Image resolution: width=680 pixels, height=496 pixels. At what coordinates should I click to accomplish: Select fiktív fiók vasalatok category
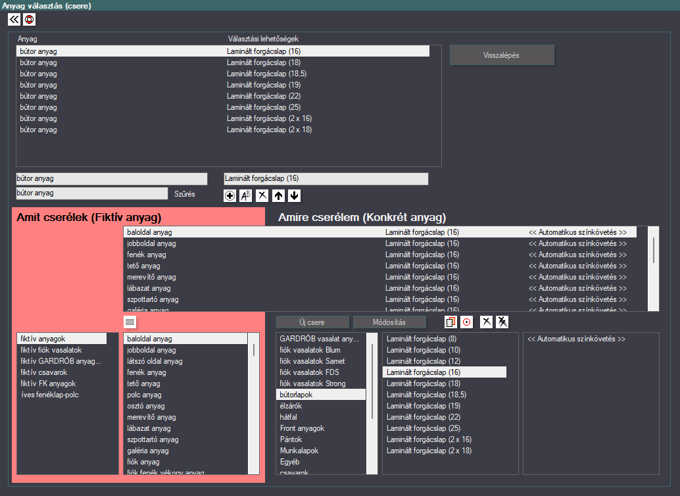pyautogui.click(x=62, y=350)
